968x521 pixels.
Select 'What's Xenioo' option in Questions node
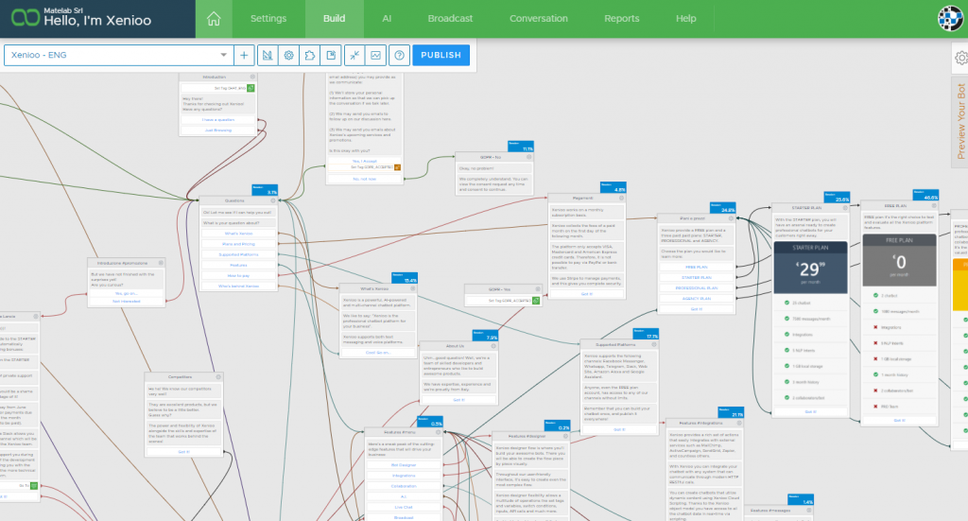(238, 234)
